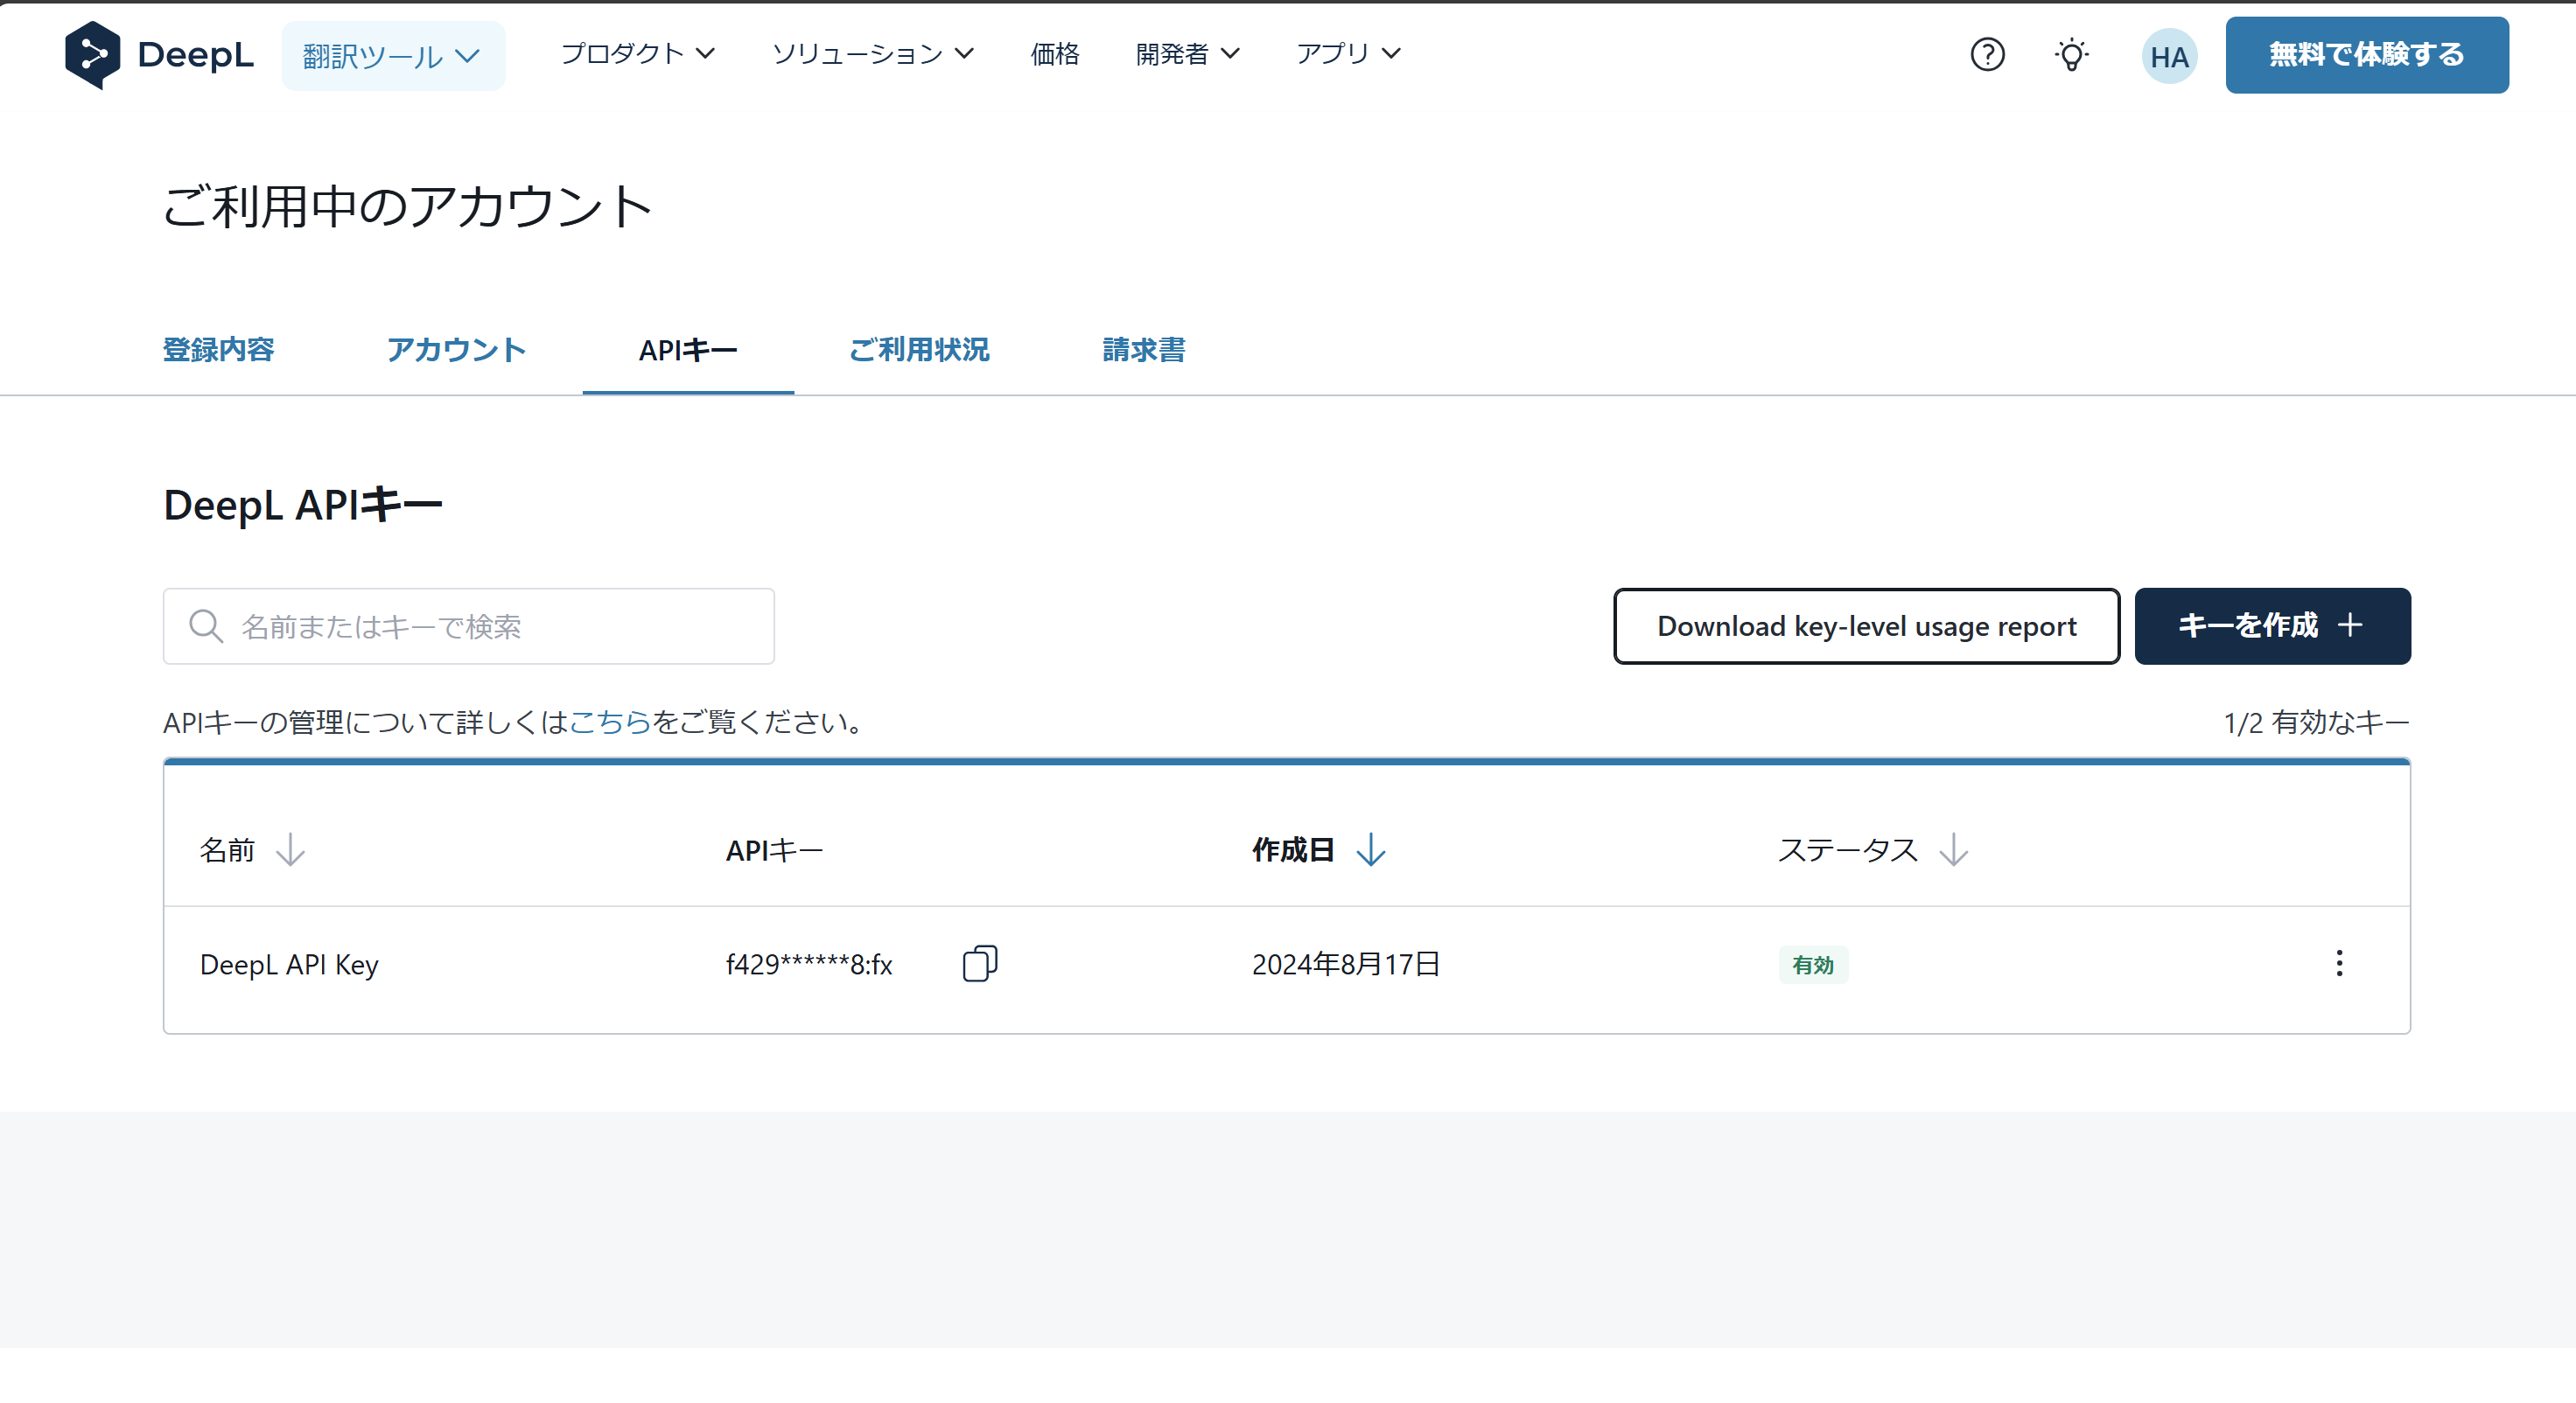Click the キーを作成 button
The width and height of the screenshot is (2576, 1403).
[x=2272, y=626]
